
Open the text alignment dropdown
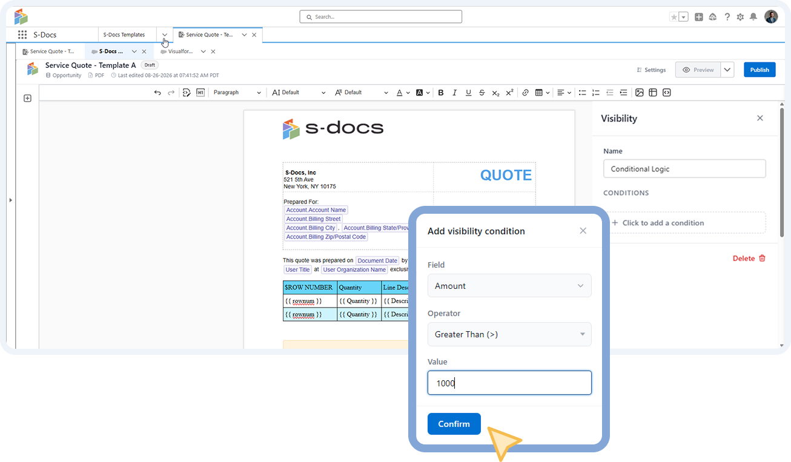564,93
